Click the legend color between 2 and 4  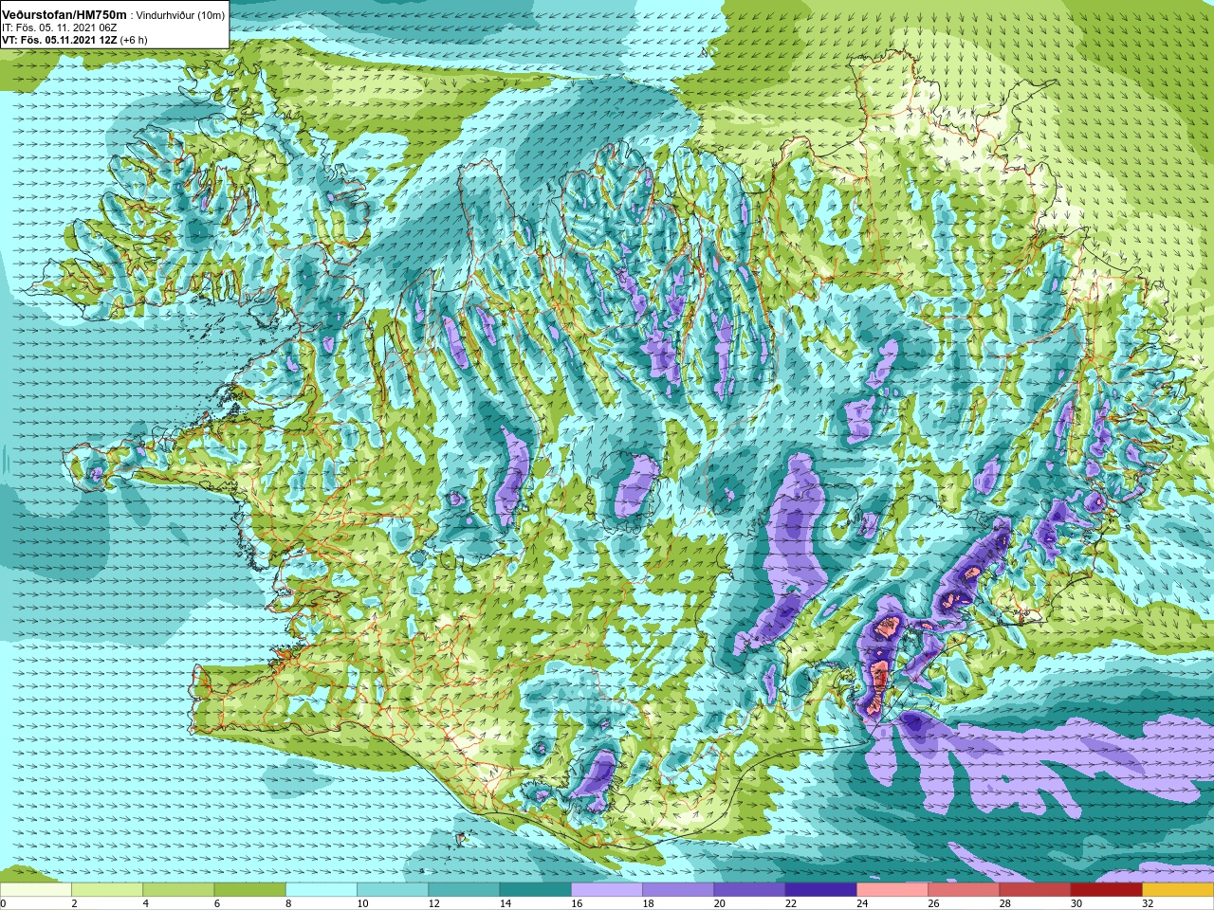107,889
